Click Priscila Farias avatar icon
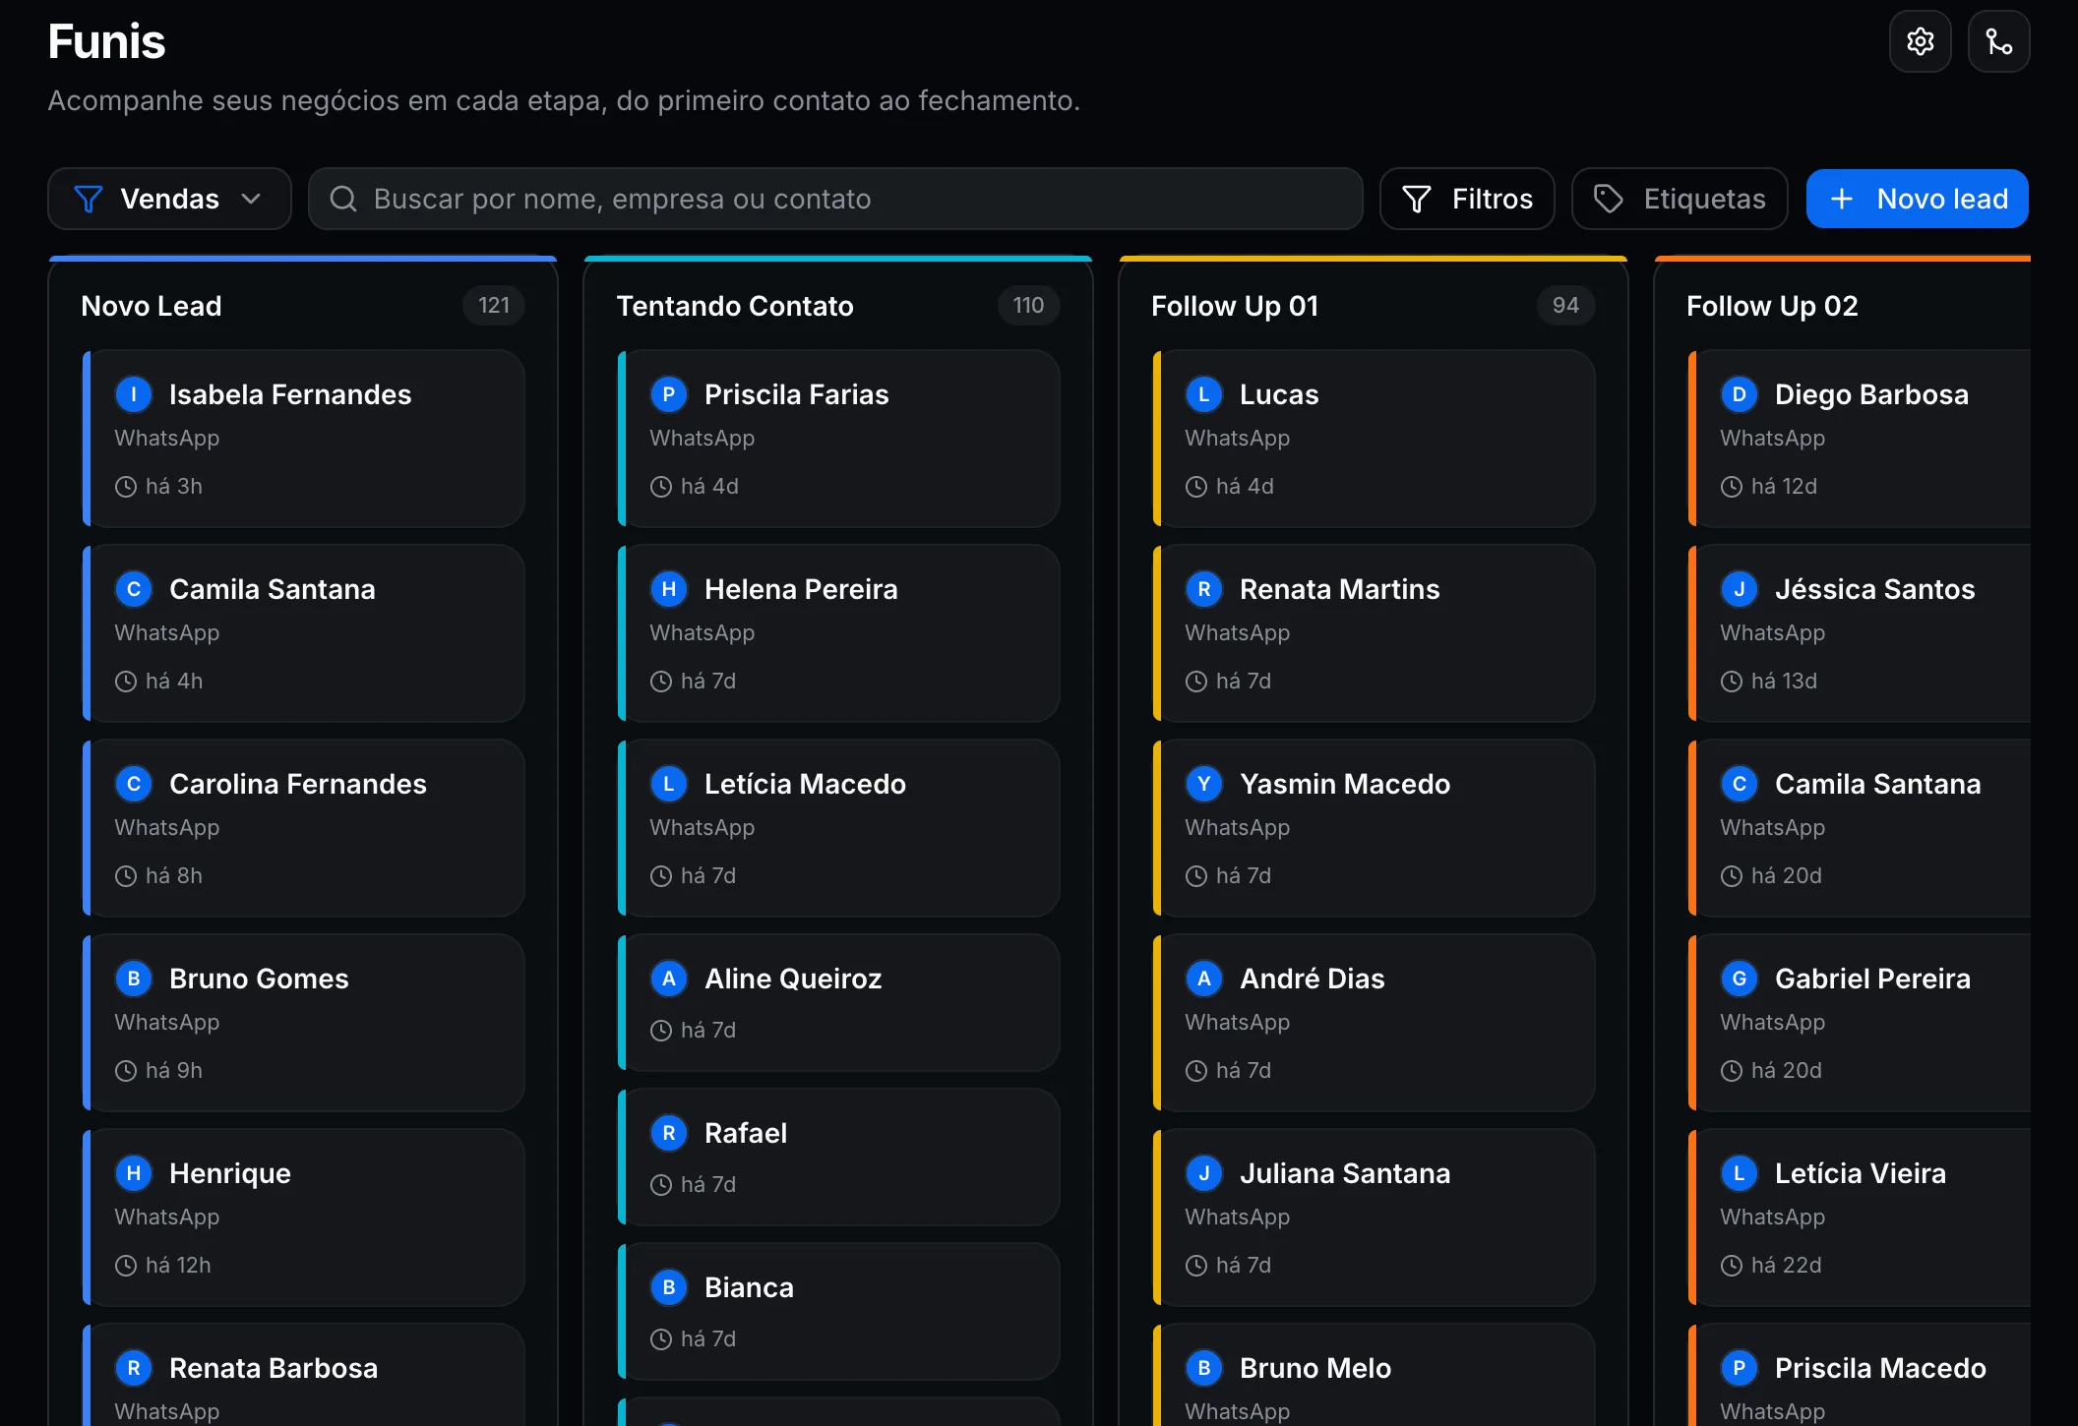Image resolution: width=2078 pixels, height=1426 pixels. [x=669, y=394]
